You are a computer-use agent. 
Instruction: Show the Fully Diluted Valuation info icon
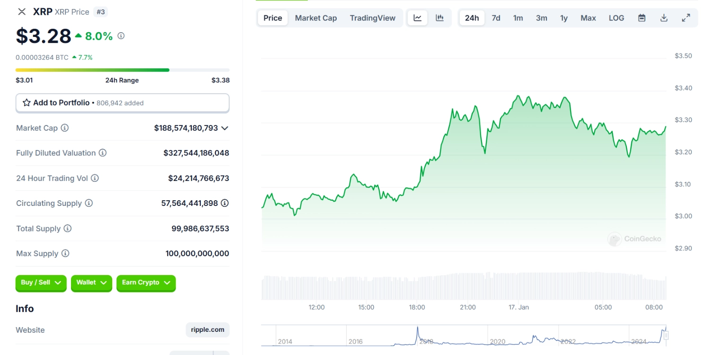(103, 153)
